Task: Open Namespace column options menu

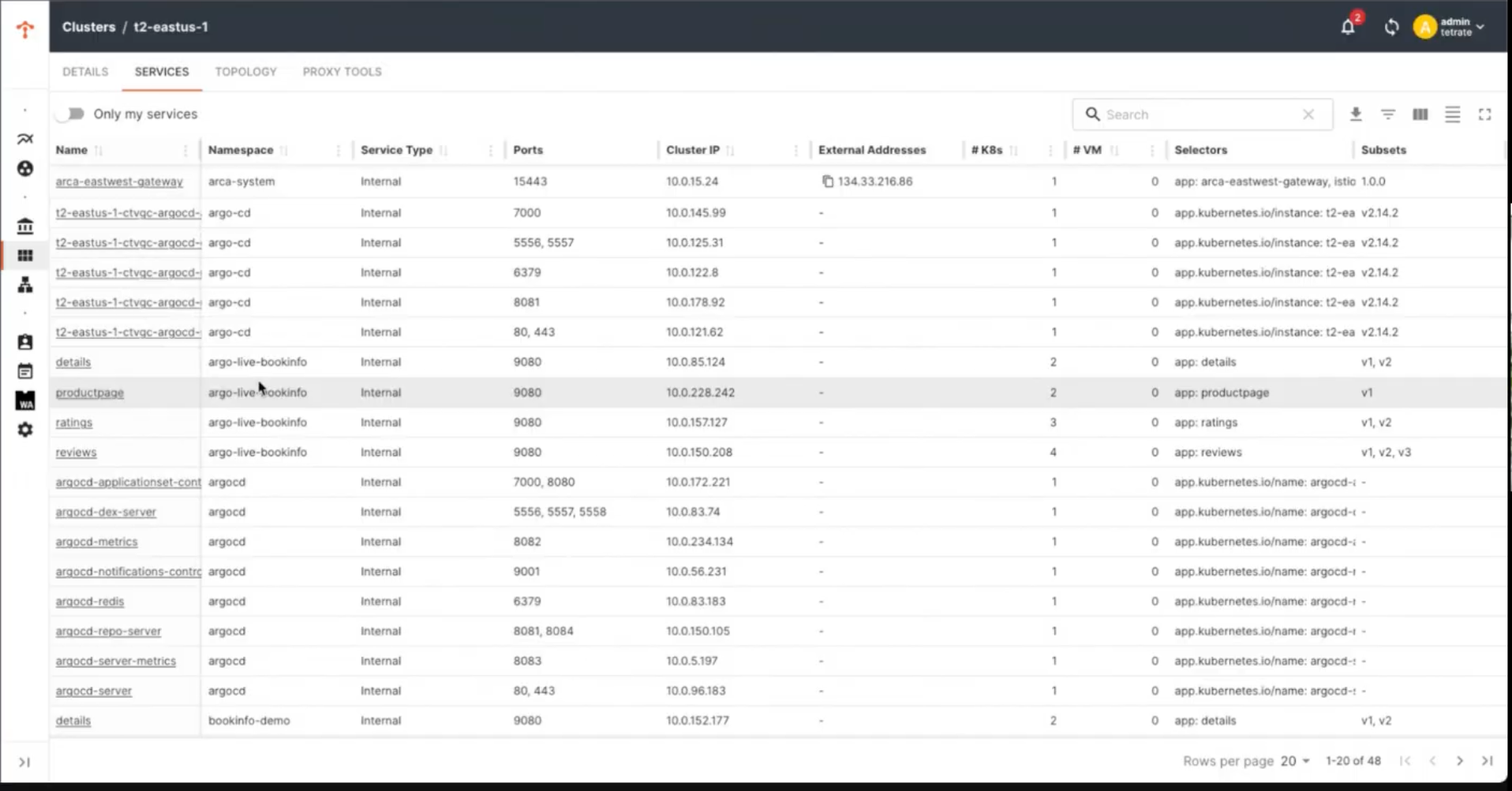Action: click(x=339, y=150)
